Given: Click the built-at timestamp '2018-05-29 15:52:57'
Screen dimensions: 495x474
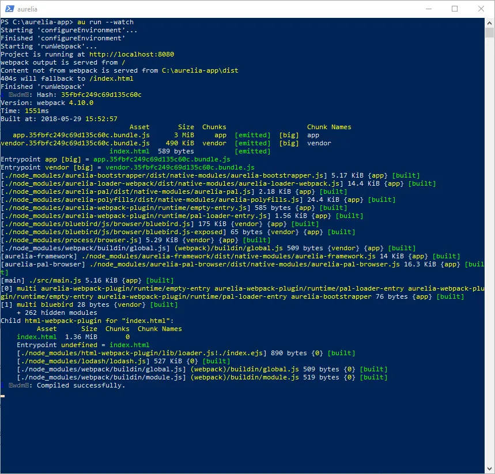Looking at the screenshot, I should (x=80, y=119).
